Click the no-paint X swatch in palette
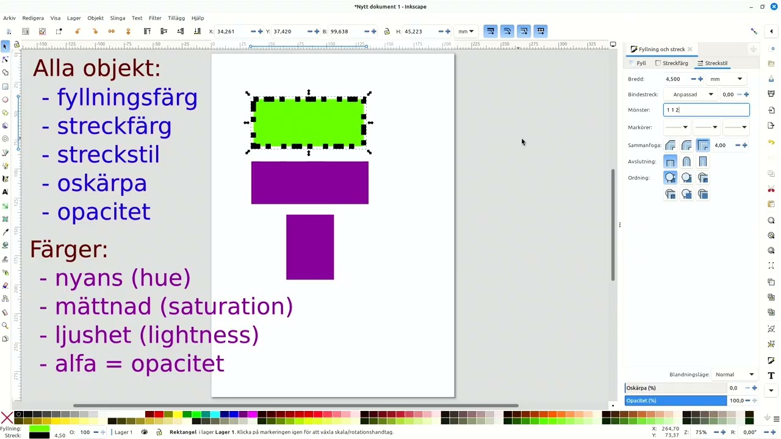This screenshot has width=781, height=439. pos(7,418)
